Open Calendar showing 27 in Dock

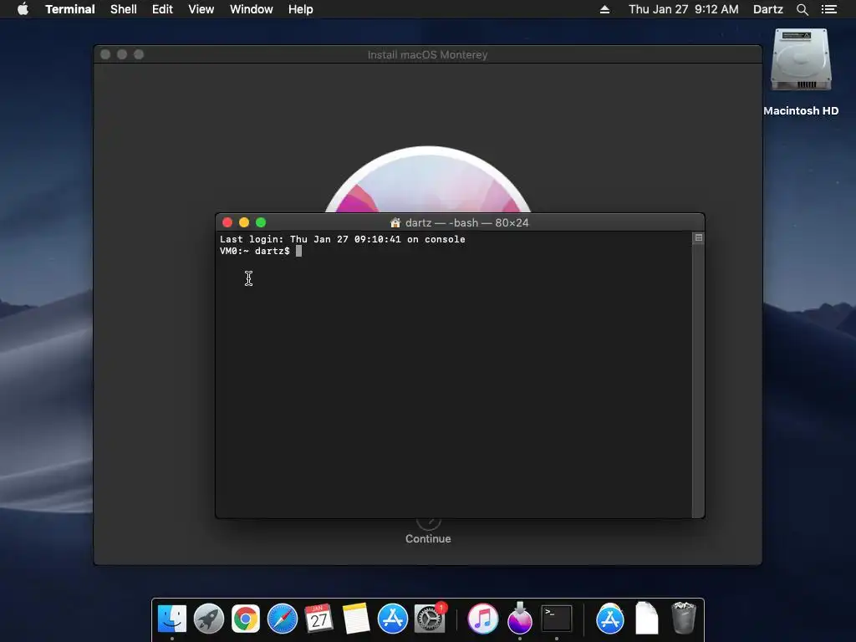[318, 619]
